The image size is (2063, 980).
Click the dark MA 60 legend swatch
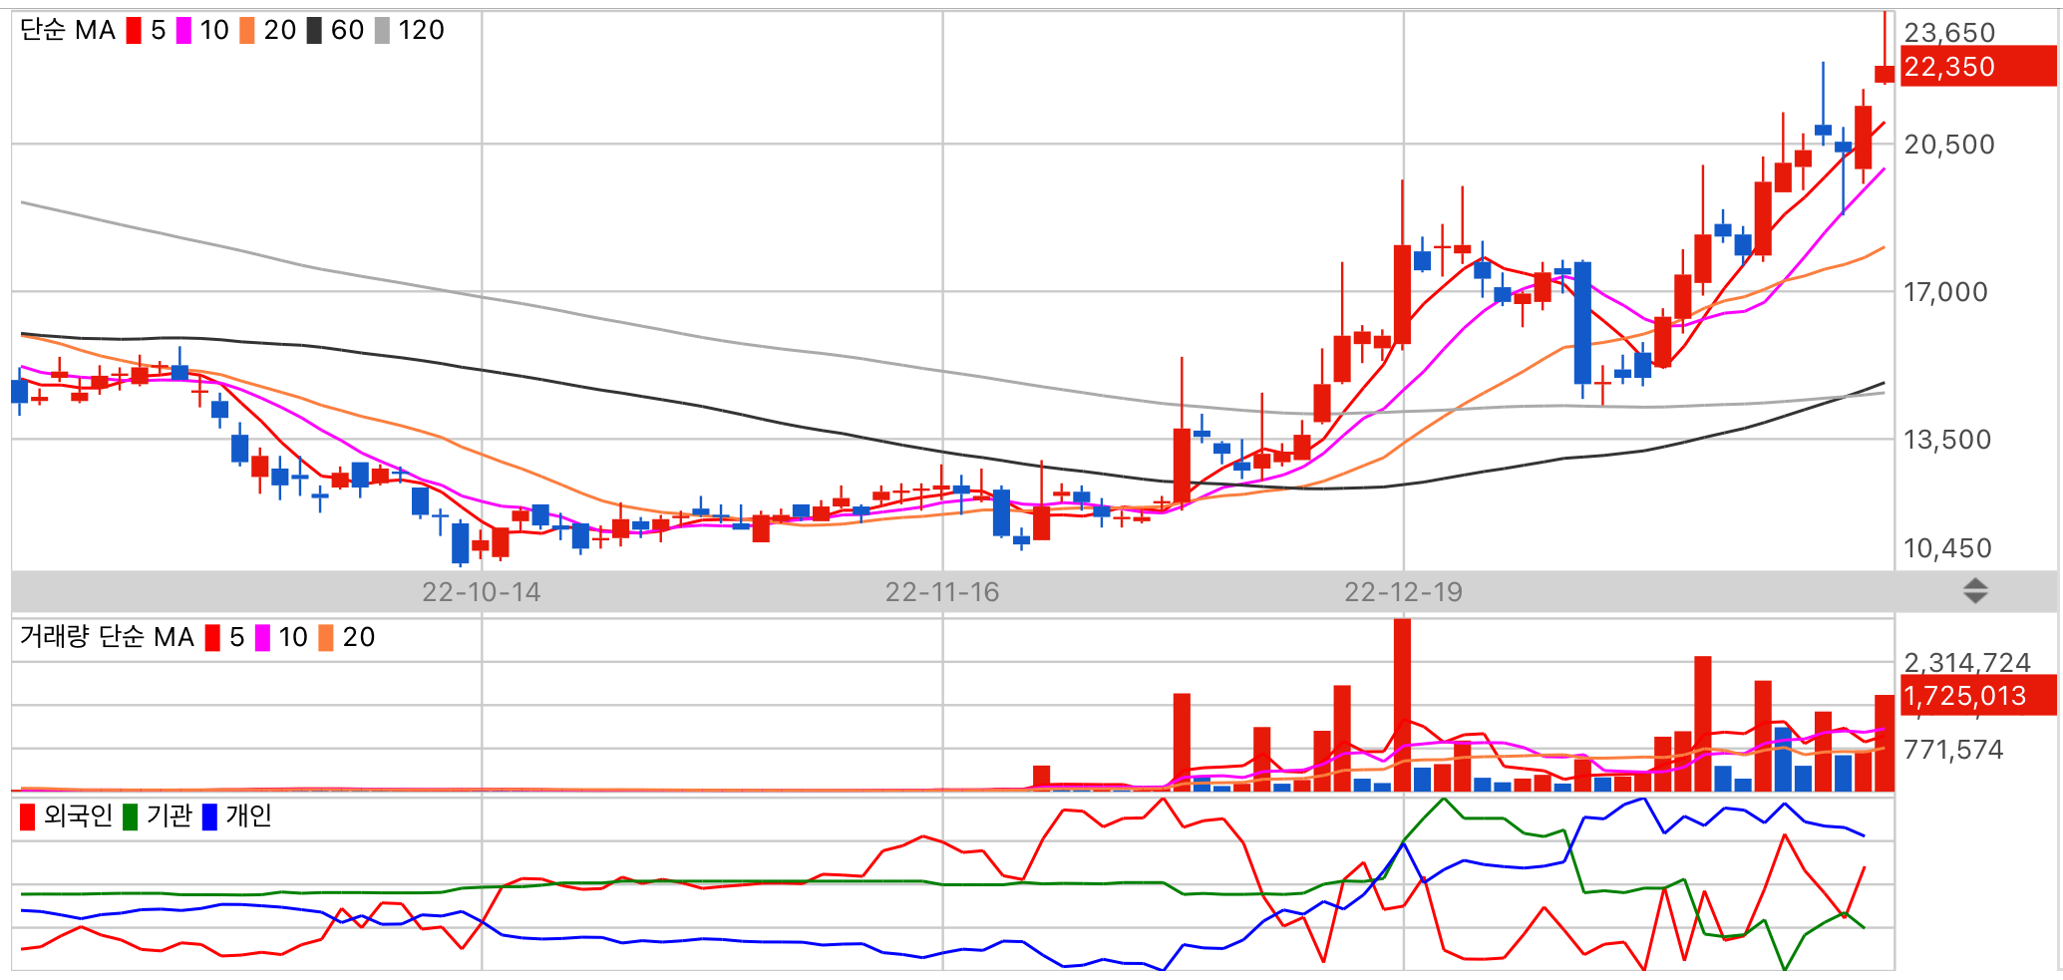coord(314,31)
